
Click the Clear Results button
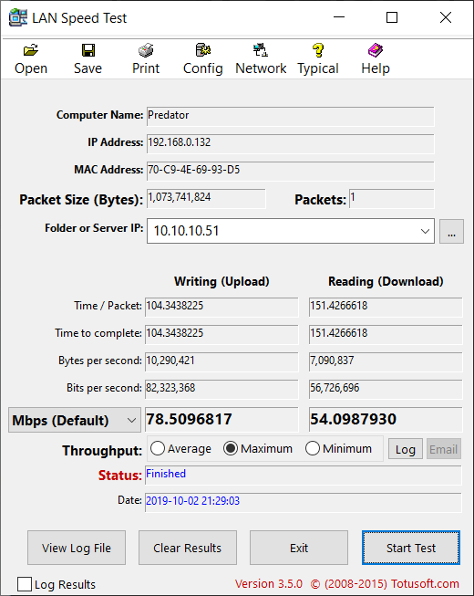click(x=188, y=548)
